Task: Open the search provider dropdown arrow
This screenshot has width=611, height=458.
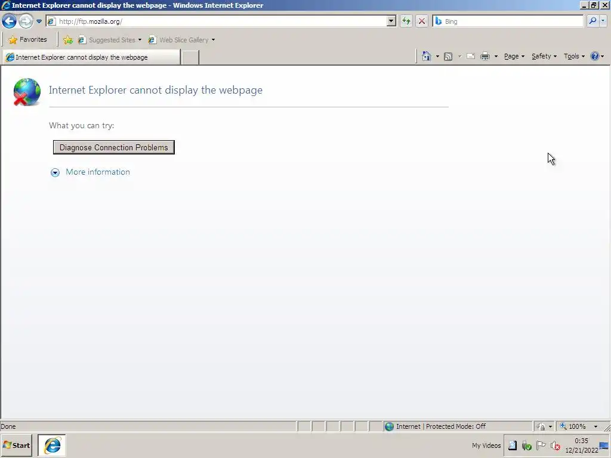Action: pyautogui.click(x=603, y=21)
